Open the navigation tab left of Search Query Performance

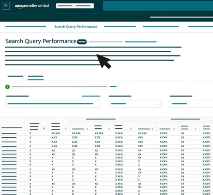(26, 26)
